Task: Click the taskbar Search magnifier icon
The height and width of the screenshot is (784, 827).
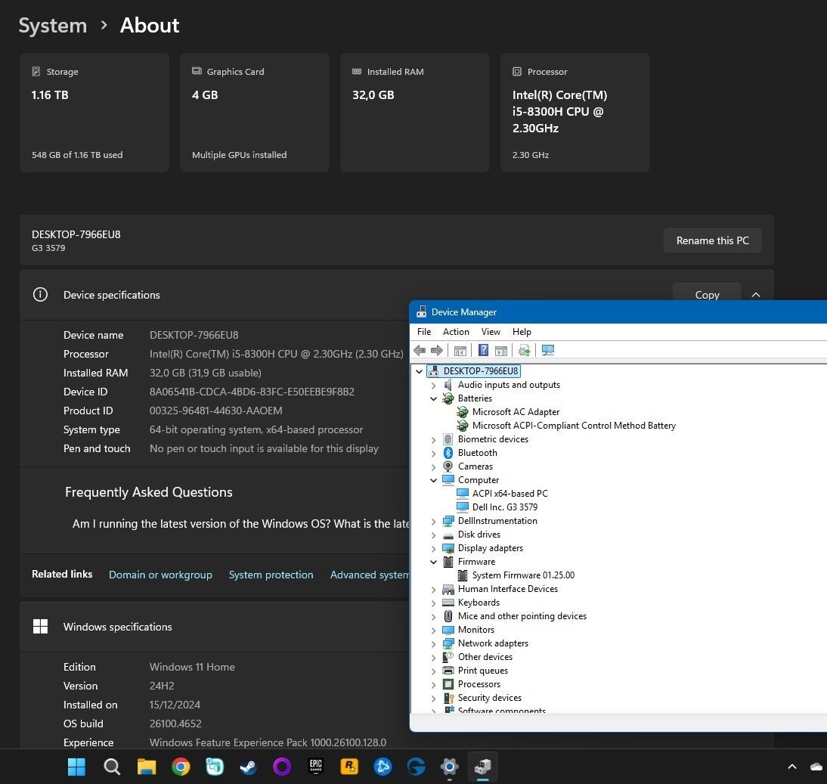Action: pos(112,767)
